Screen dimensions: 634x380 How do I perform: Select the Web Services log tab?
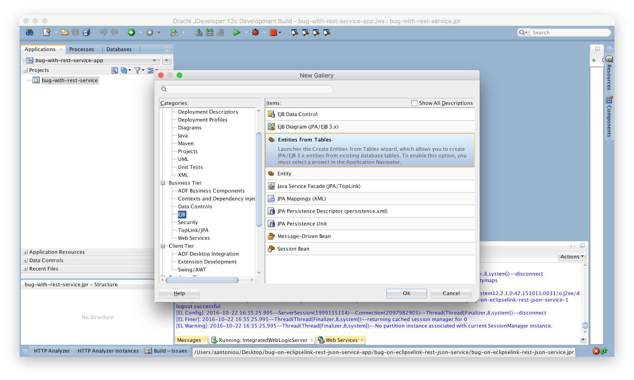(340, 340)
